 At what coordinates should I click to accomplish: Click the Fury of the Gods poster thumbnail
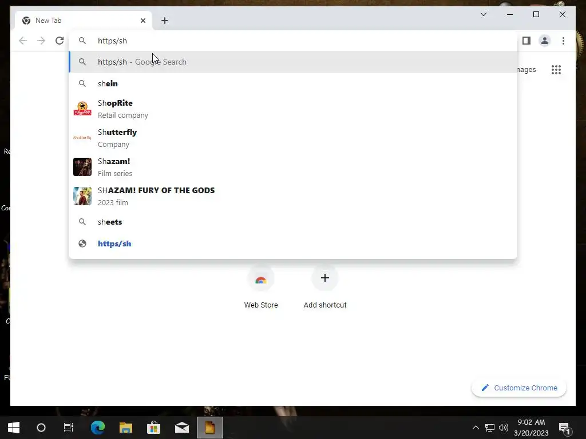point(82,196)
